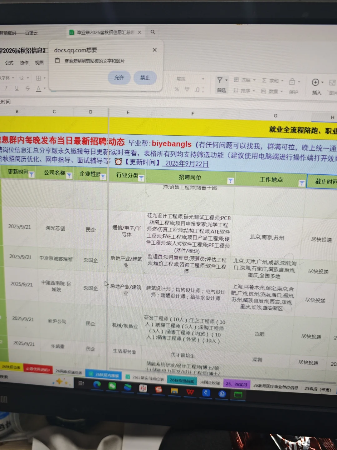Click the font color A icon
Image resolution: width=337 pixels, height=450 pixels.
[x=38, y=89]
